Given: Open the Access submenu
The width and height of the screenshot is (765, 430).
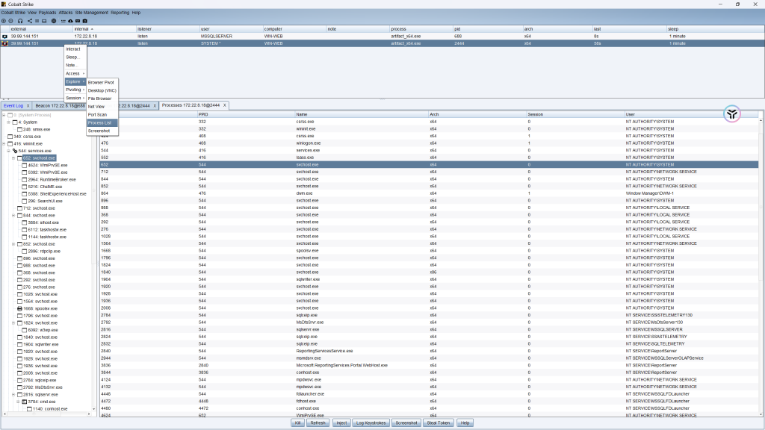Looking at the screenshot, I should point(75,74).
